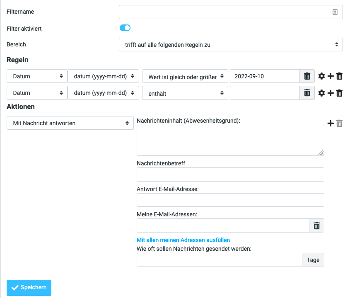The image size is (345, 298).
Task: Click 'Mit allen meinen Adressen ausfüllen' link
Action: [x=183, y=240]
